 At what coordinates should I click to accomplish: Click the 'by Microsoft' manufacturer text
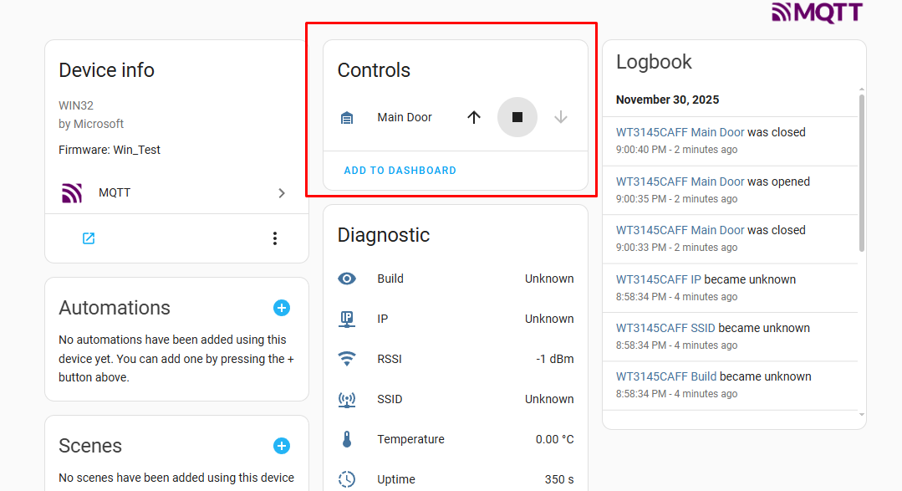[x=91, y=124]
